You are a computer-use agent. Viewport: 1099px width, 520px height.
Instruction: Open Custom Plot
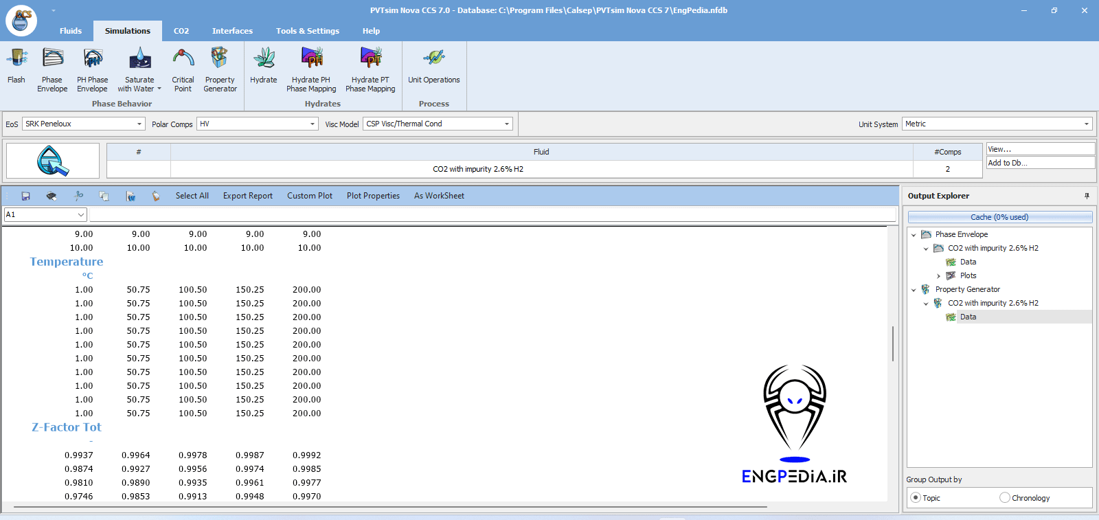(310, 196)
